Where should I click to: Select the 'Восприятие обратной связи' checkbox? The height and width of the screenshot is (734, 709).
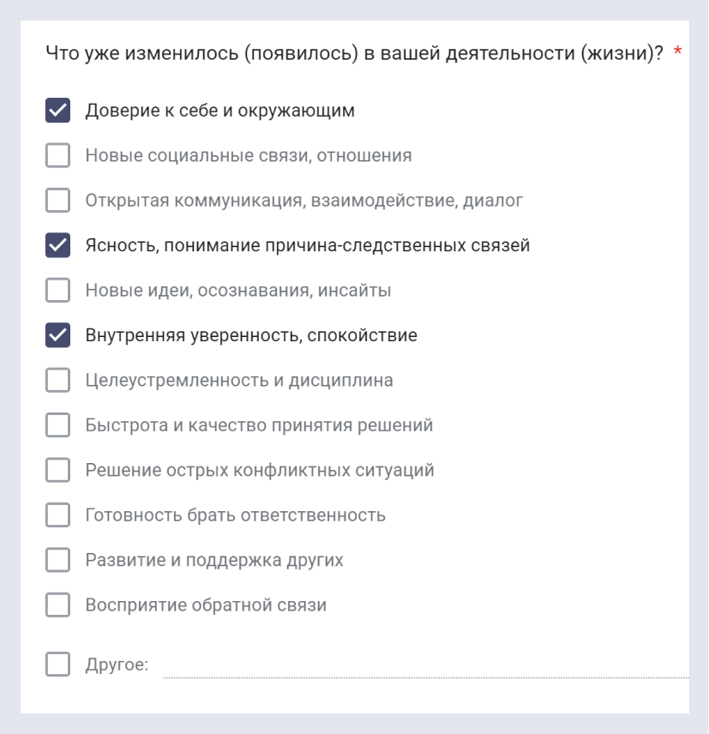point(57,605)
